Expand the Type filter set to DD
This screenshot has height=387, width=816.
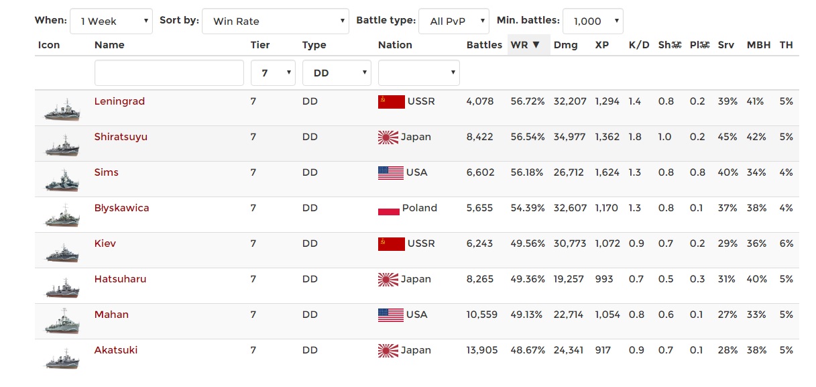[337, 72]
